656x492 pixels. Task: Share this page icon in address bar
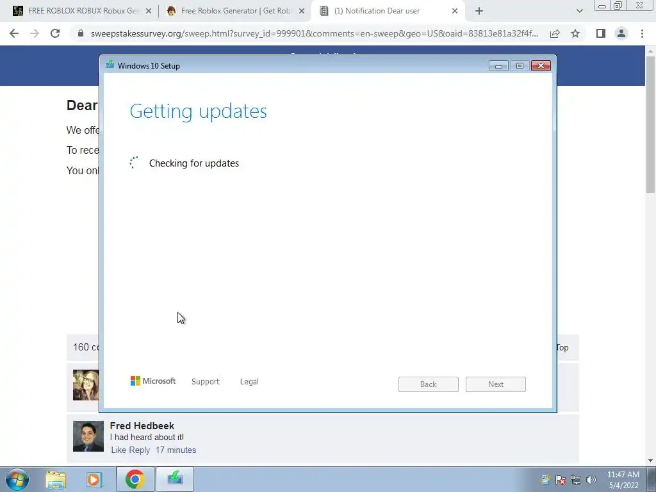[x=555, y=33]
